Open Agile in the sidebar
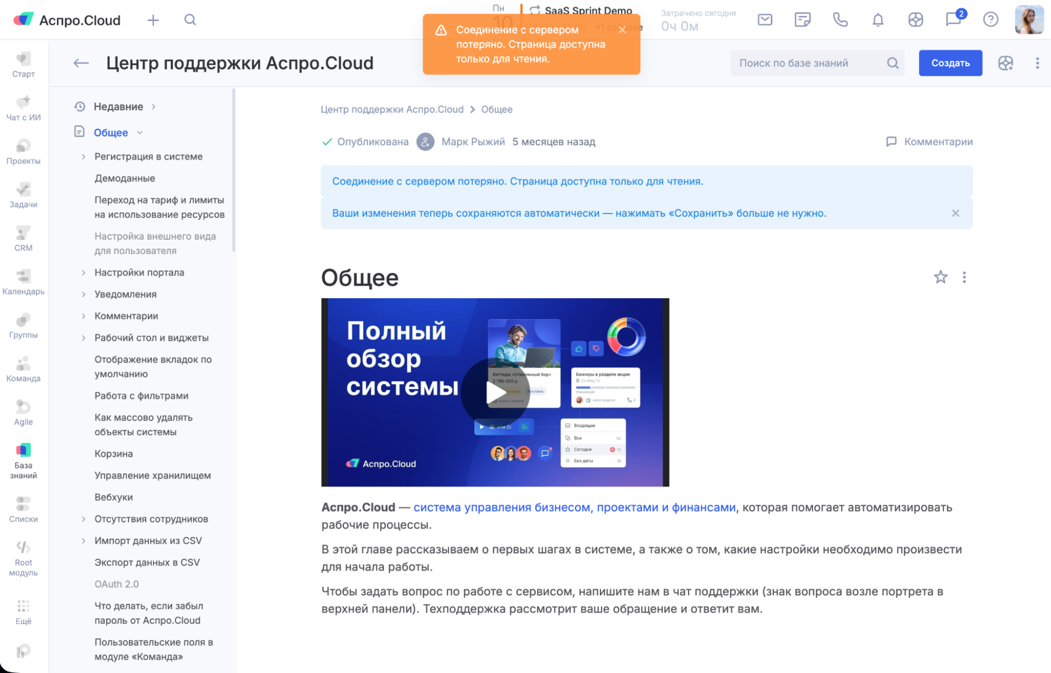 click(24, 413)
